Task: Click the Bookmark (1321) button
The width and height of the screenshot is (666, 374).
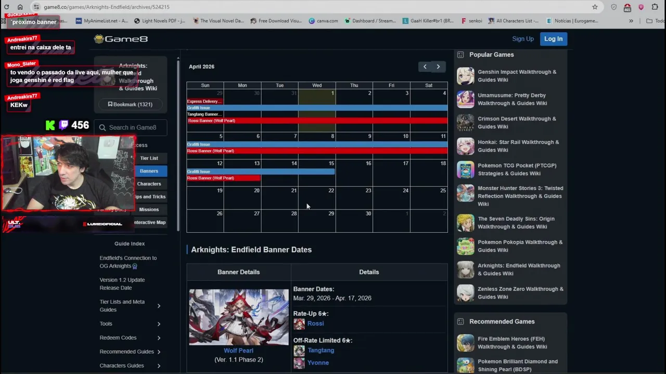Action: [130, 104]
